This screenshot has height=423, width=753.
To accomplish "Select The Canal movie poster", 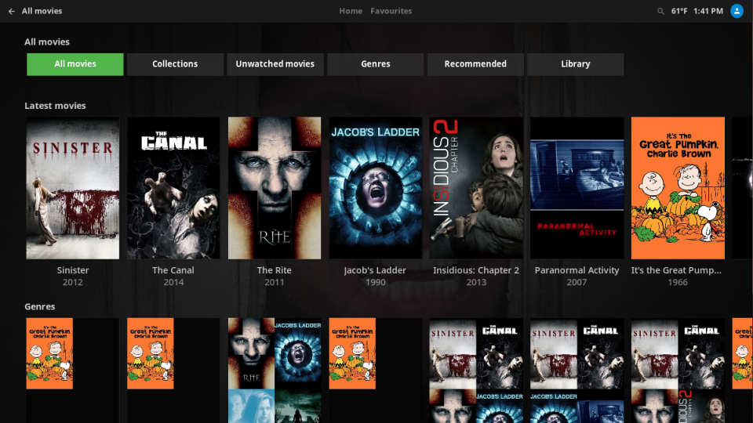I will tap(173, 188).
